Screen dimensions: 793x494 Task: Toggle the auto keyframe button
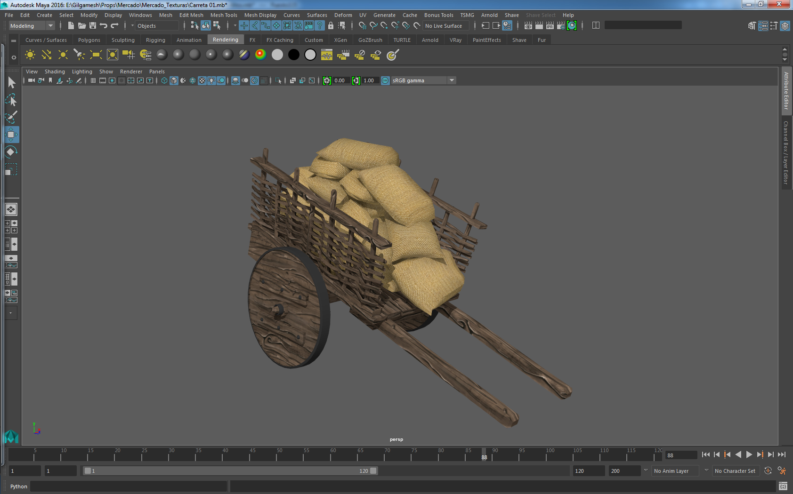pos(768,471)
